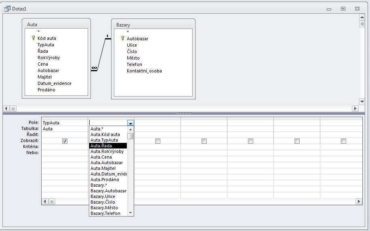
Task: Click the table pane vertical scrollbar thumb
Action: [362, 24]
